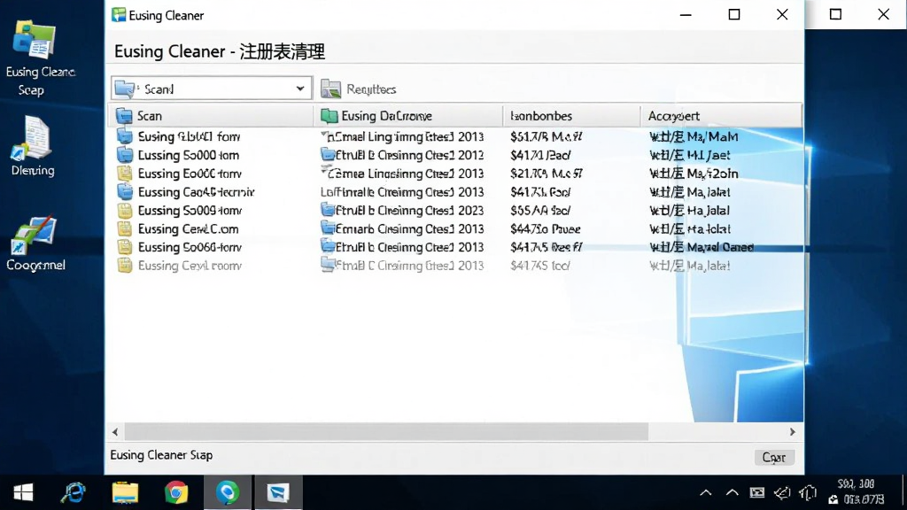Select the Eussing So009 tomv row icon
This screenshot has width=907, height=510.
click(124, 211)
